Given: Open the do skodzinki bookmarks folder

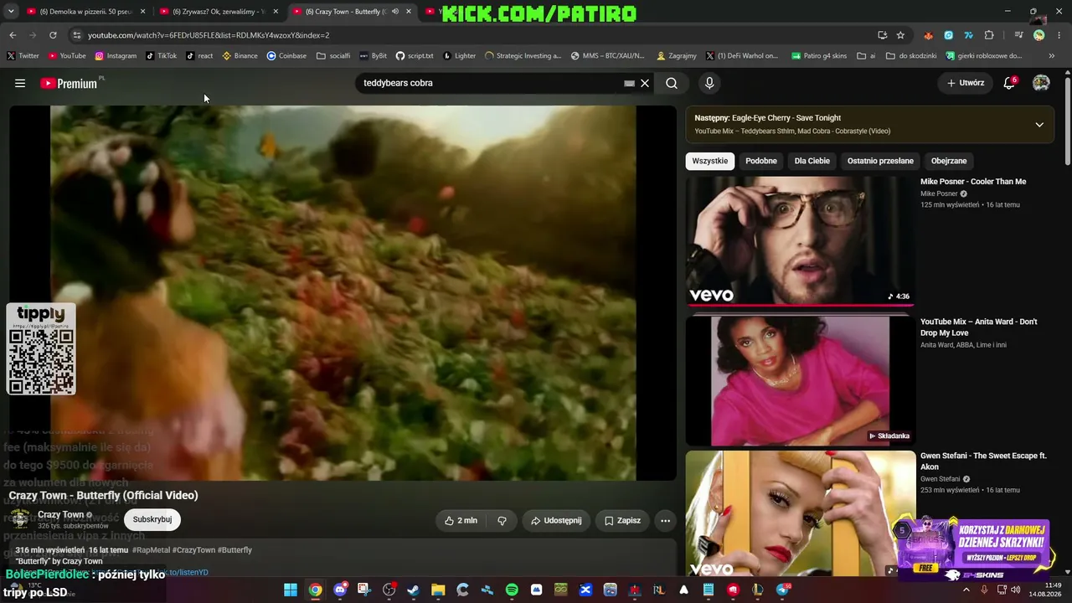Looking at the screenshot, I should (910, 56).
